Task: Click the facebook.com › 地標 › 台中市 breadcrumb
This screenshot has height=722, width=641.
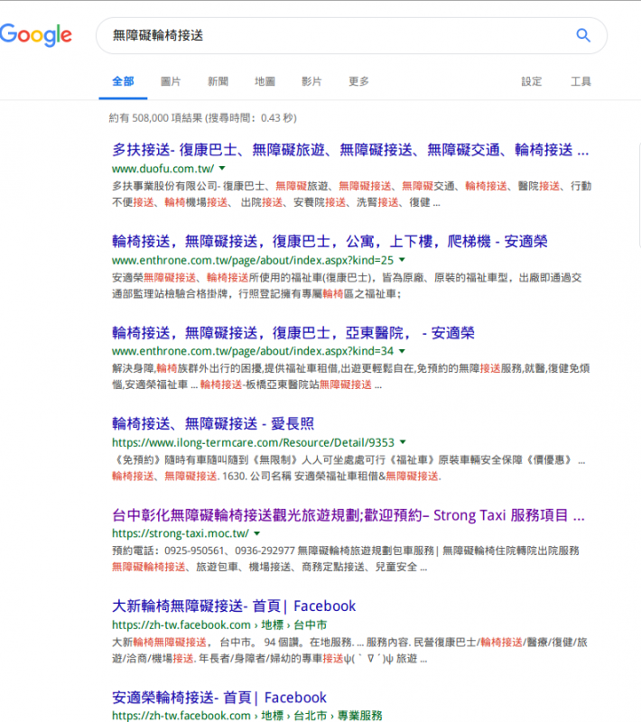Action: 219,625
